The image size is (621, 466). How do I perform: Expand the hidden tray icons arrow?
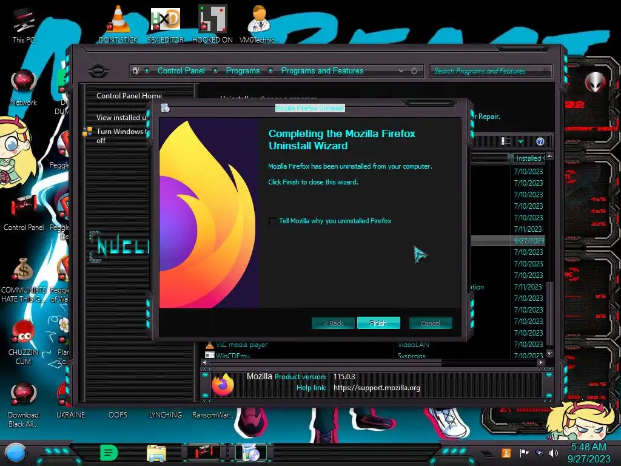[x=487, y=453]
